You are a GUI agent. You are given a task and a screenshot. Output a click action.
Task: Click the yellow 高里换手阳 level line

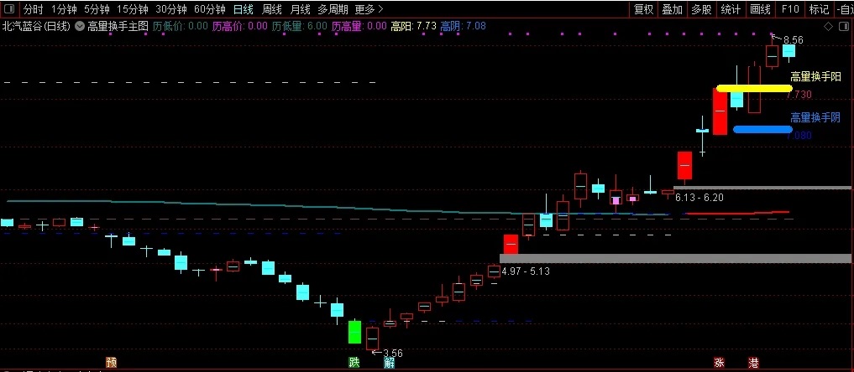tap(754, 88)
